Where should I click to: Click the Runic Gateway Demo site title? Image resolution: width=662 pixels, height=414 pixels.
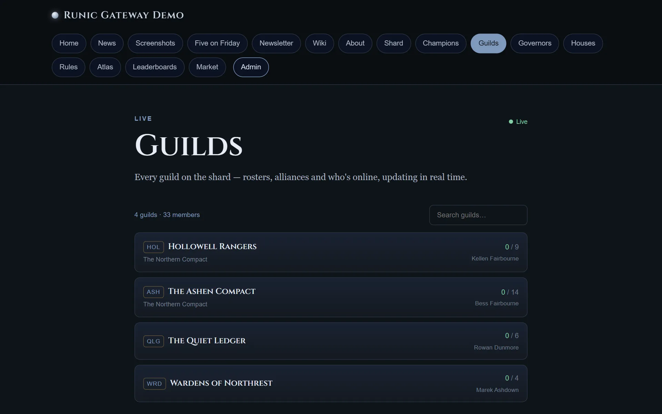123,15
